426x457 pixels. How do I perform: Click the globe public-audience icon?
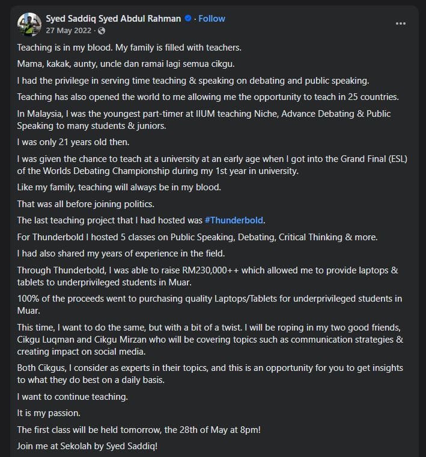(x=102, y=31)
